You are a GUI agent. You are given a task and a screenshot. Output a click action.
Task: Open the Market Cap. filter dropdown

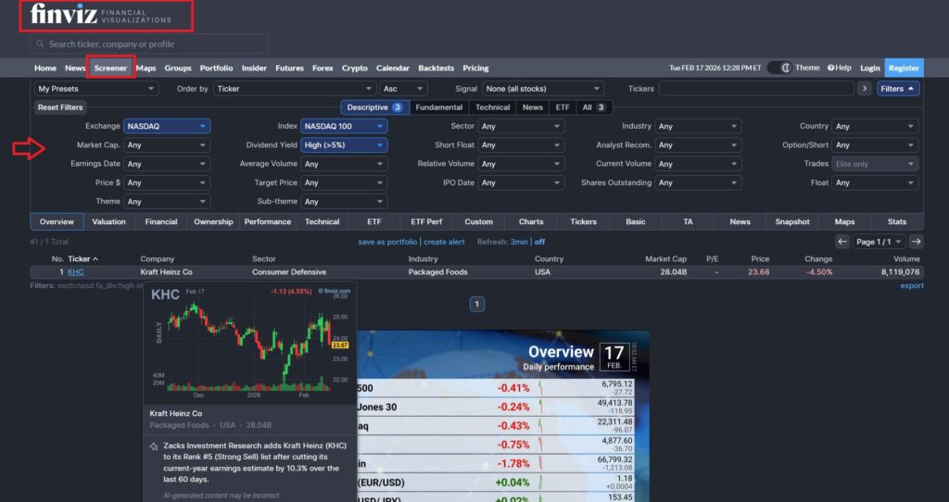[x=167, y=144]
